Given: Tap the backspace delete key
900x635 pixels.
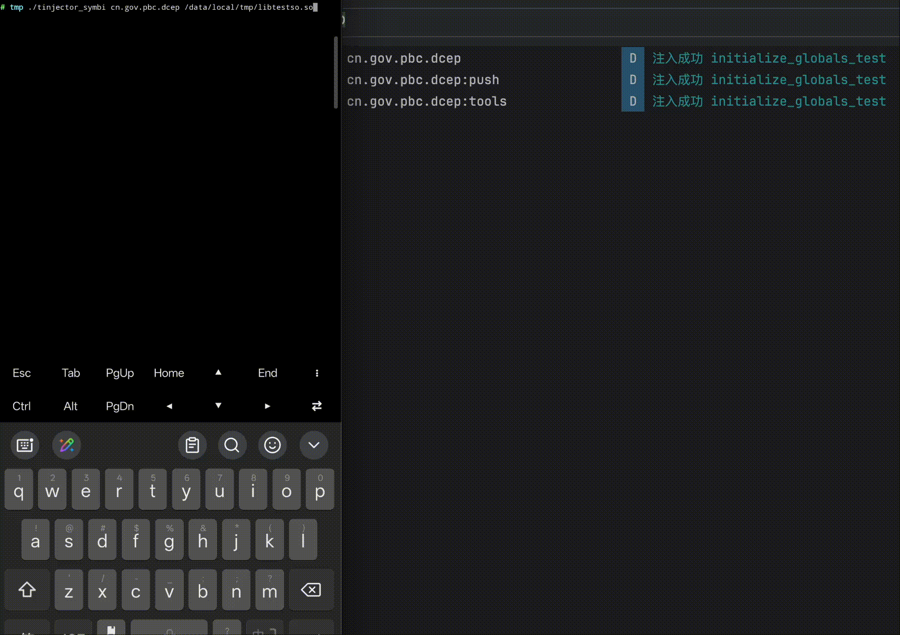Looking at the screenshot, I should pos(311,590).
